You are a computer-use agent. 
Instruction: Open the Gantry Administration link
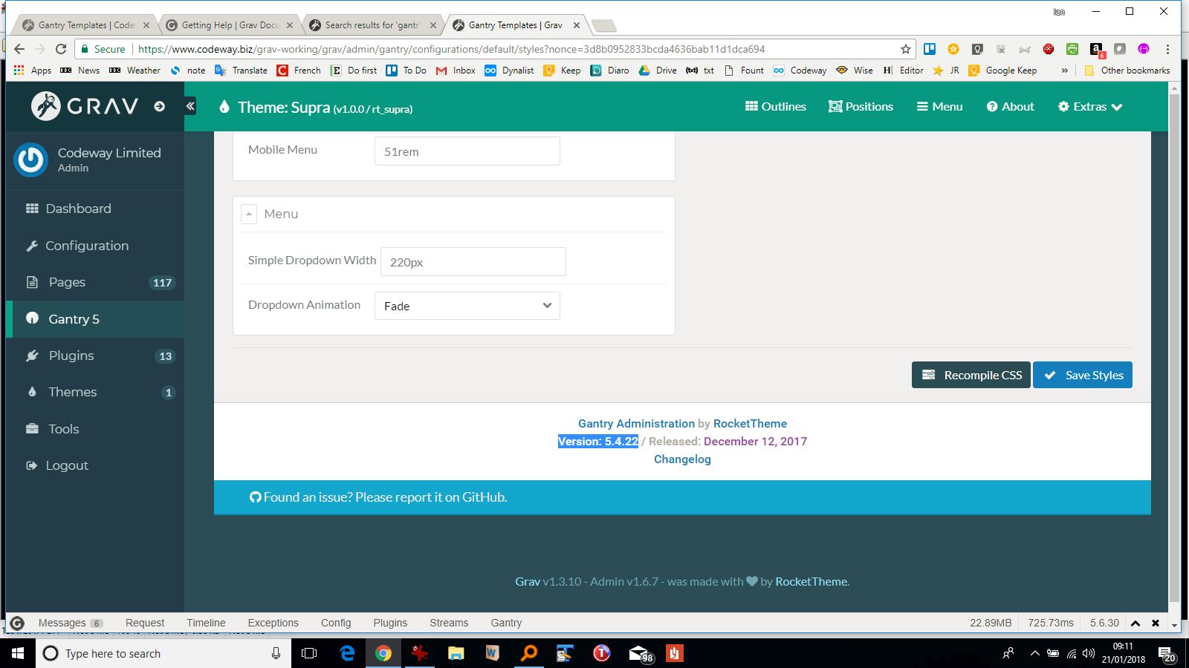tap(636, 423)
